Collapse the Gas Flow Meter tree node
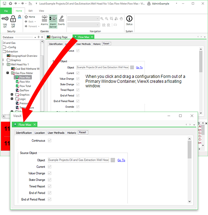 [x=8, y=73]
